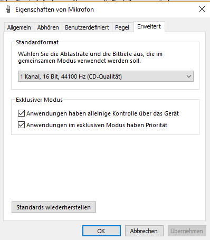Image resolution: width=210 pixels, height=240 pixels.
Task: Select the Benutzerdefiniert tab
Action: 87,27
